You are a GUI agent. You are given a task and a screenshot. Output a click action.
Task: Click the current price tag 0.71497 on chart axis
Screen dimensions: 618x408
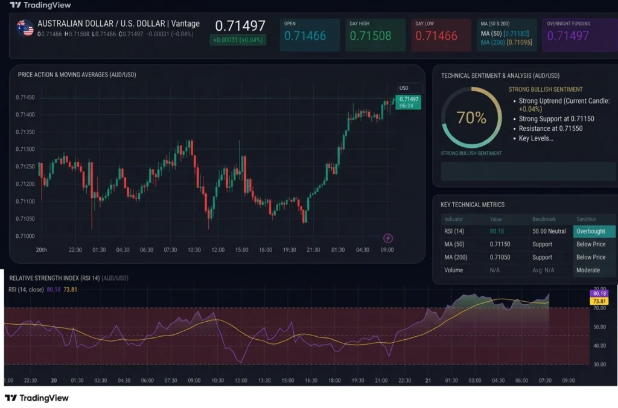click(x=409, y=103)
